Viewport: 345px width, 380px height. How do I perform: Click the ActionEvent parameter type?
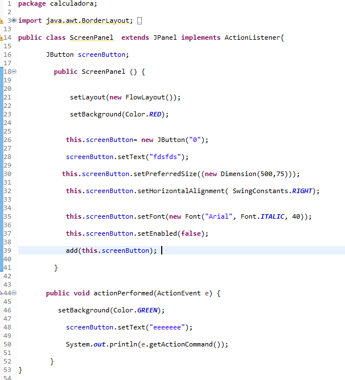tap(179, 293)
